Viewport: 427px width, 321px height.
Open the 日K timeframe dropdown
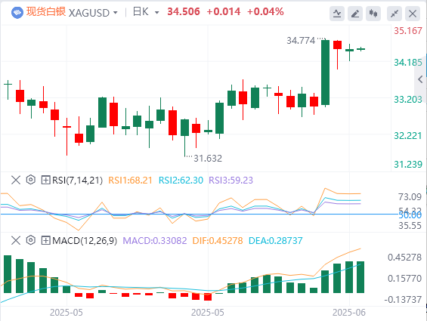146,12
